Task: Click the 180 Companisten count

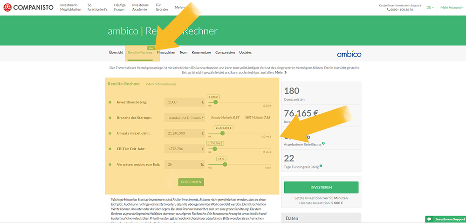Action: coord(292,91)
